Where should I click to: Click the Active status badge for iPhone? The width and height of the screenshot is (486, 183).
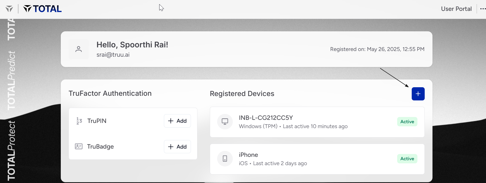click(x=407, y=159)
